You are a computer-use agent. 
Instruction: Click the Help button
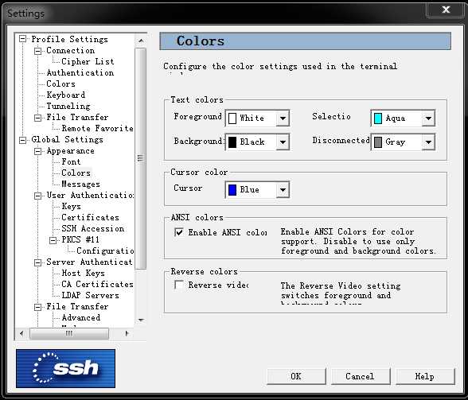coord(425,376)
